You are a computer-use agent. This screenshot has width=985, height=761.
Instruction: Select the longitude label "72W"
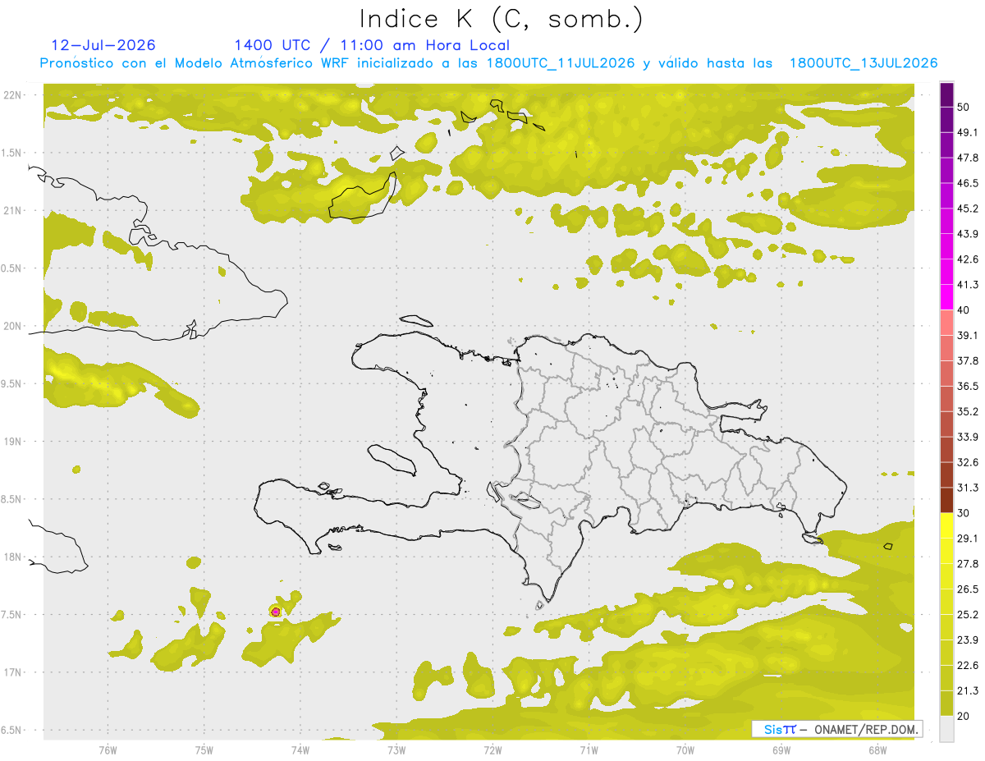492,750
